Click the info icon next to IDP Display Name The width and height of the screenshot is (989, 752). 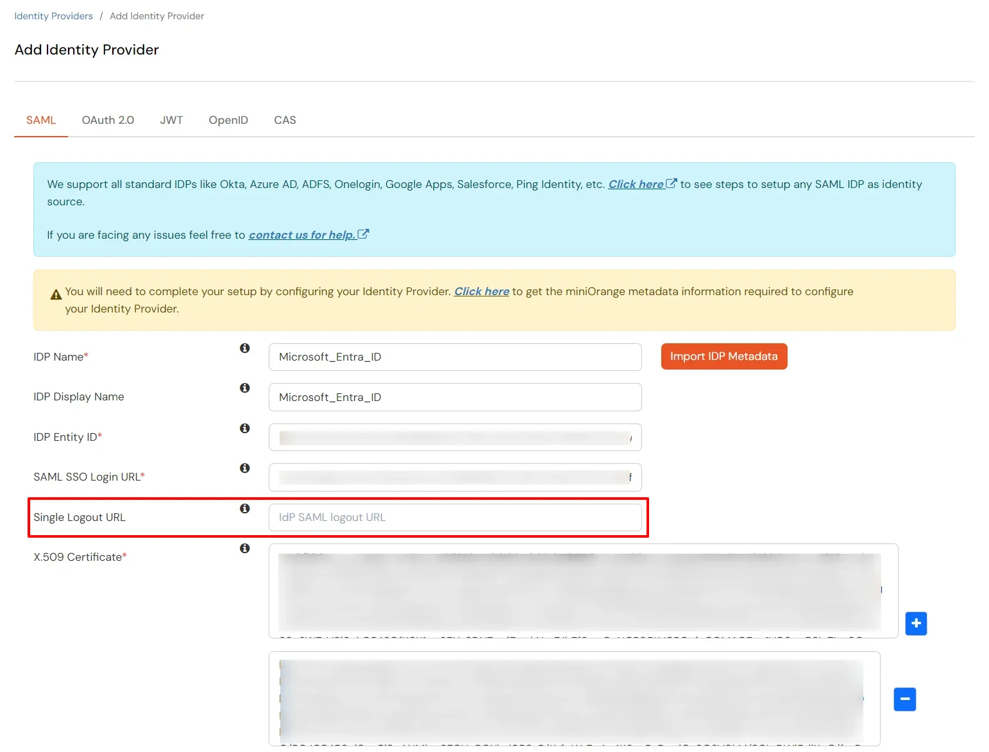tap(244, 388)
